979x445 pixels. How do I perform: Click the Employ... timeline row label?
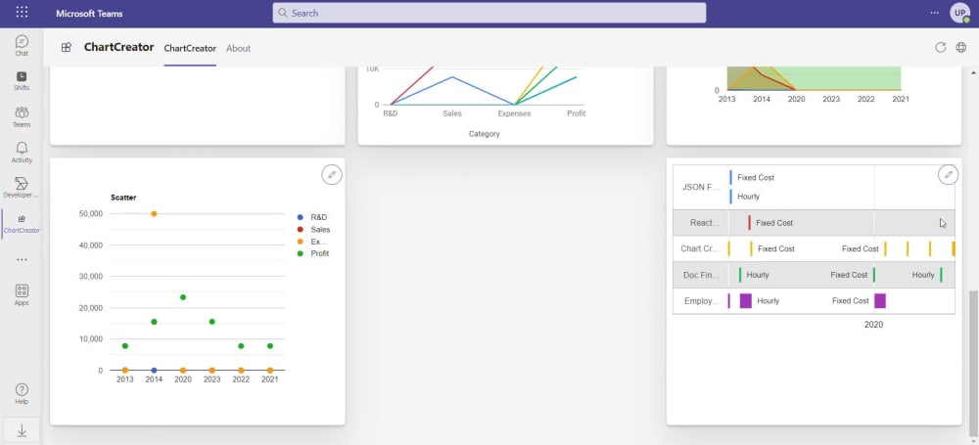coord(702,301)
